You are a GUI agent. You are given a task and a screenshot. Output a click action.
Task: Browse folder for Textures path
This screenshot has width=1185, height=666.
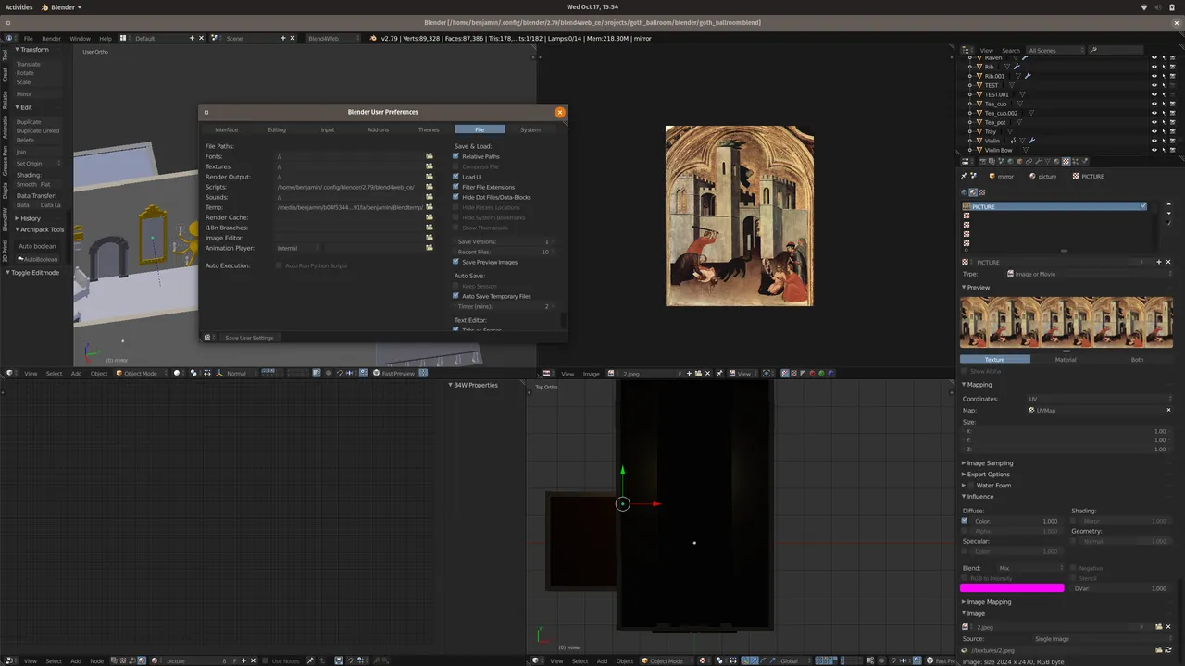(x=430, y=166)
